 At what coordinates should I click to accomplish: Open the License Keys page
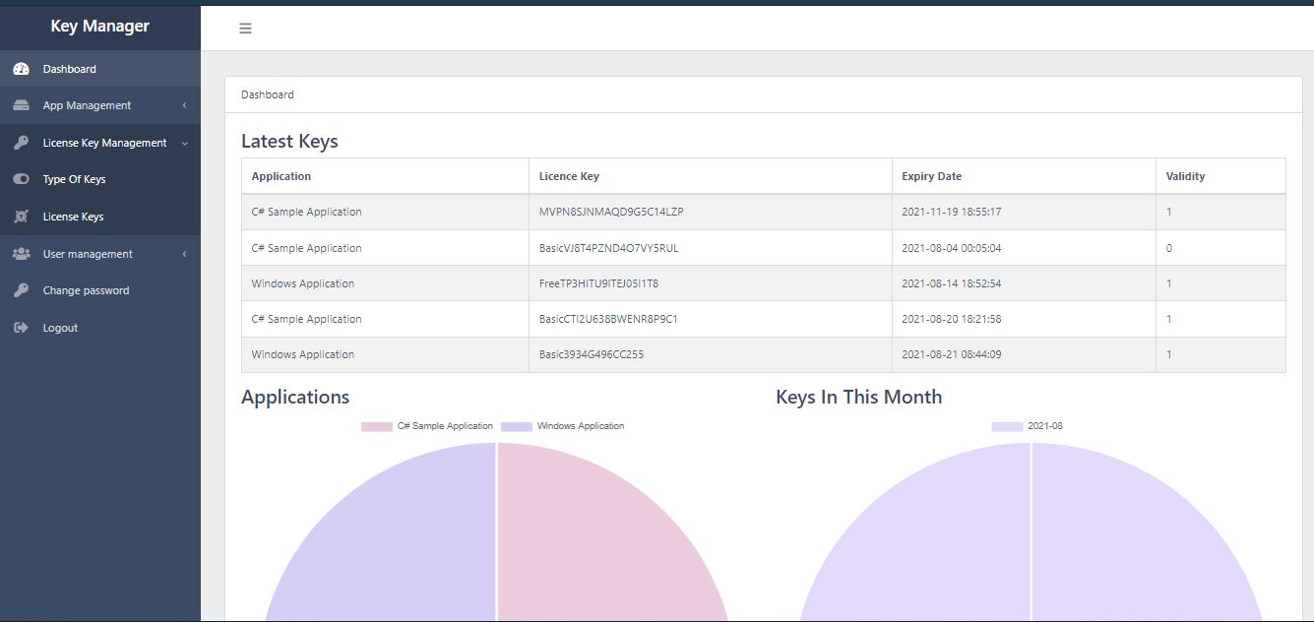pyautogui.click(x=73, y=217)
